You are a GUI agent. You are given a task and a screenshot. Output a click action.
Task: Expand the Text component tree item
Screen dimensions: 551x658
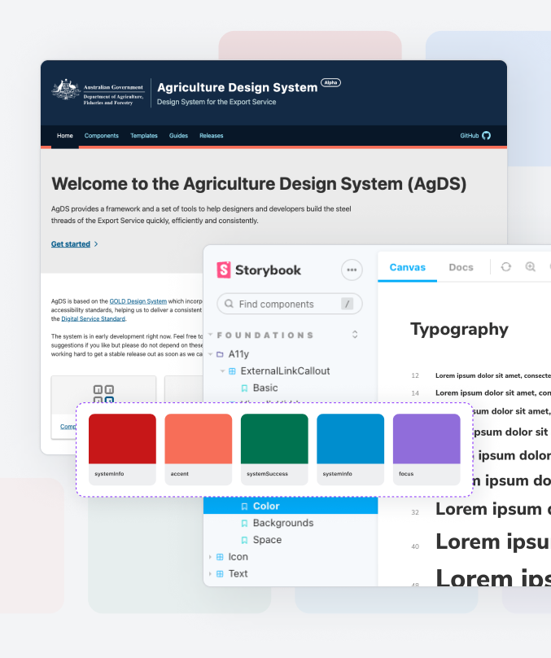tap(211, 574)
